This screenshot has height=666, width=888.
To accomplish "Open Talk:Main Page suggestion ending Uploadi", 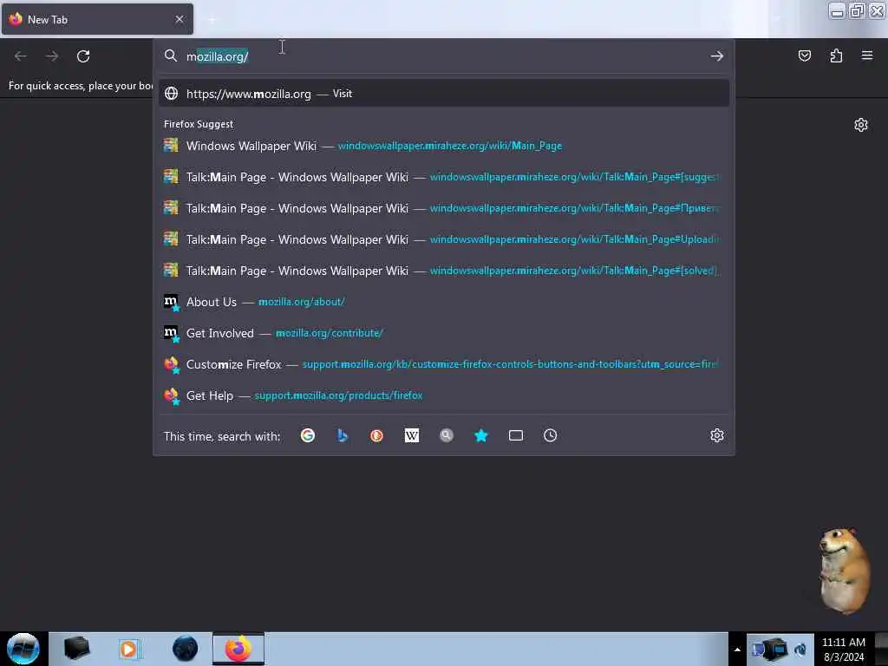I will click(443, 239).
